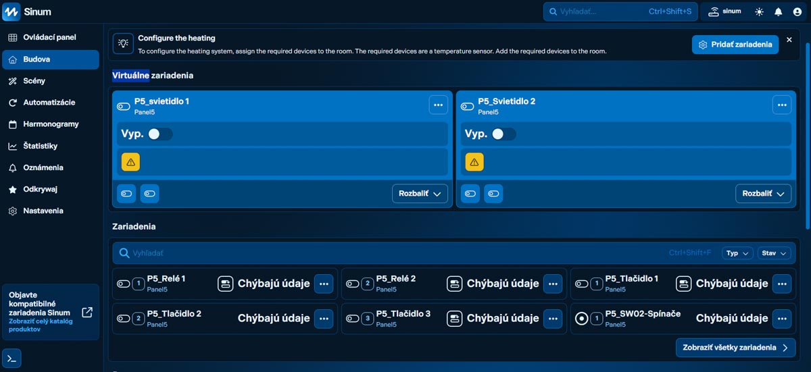Open three-dots menu for P5_Relé 1
This screenshot has height=372, width=811.
324,284
